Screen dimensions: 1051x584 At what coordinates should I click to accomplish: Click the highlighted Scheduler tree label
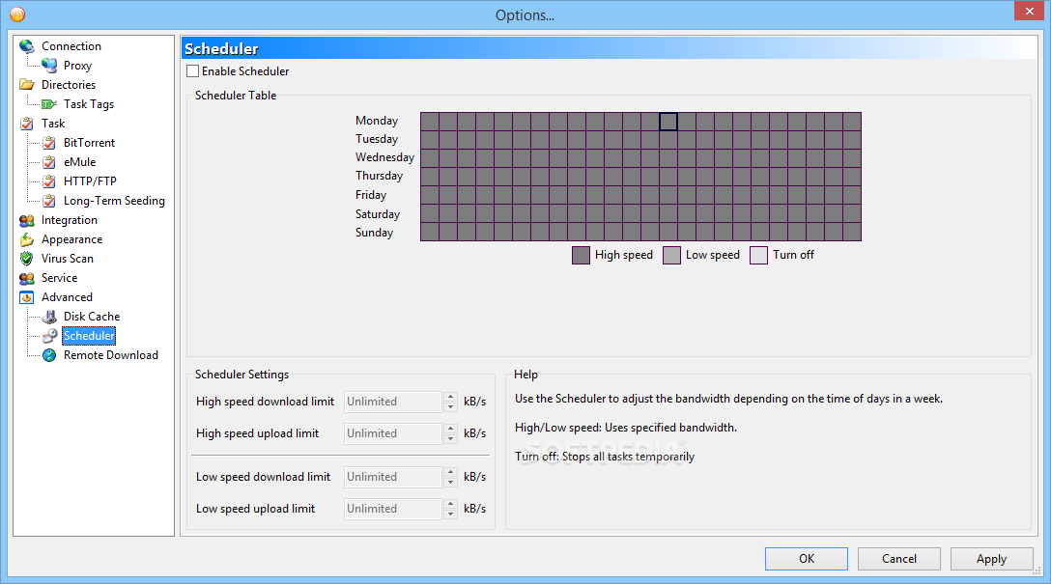point(89,336)
